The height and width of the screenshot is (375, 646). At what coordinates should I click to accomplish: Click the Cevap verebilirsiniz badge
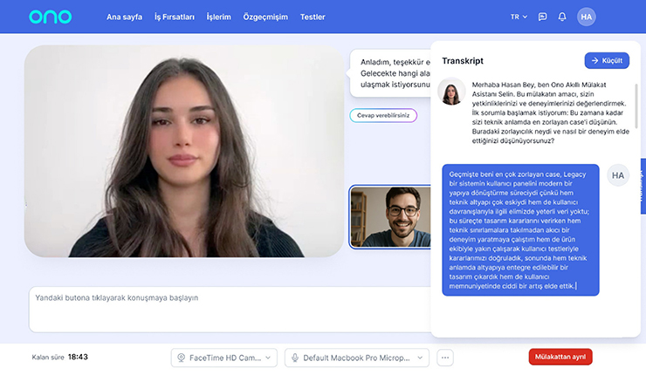point(383,115)
